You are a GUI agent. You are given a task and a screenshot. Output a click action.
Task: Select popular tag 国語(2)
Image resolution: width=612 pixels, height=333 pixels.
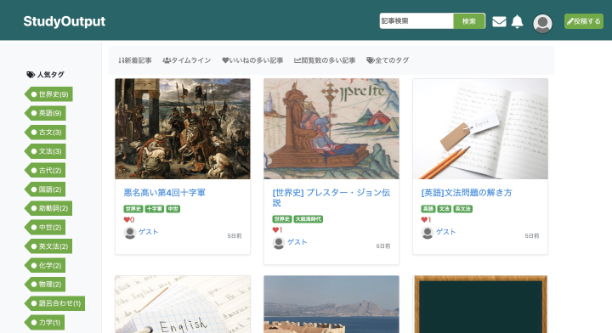point(45,189)
